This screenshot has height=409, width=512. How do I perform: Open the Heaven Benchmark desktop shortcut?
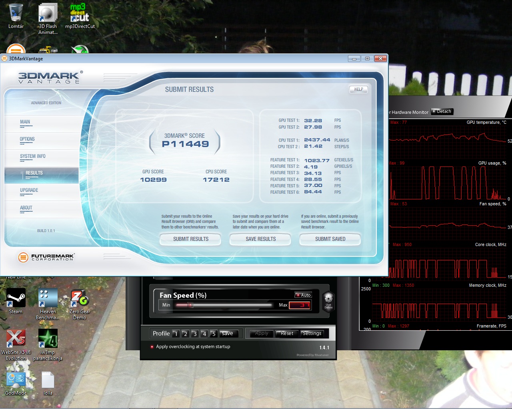[48, 304]
